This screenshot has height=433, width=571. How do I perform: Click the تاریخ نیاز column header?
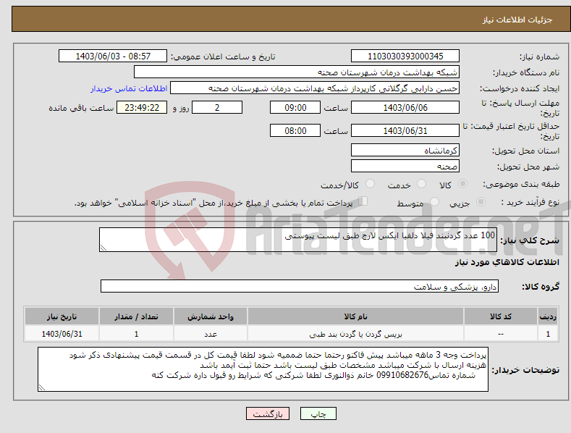pyautogui.click(x=62, y=316)
